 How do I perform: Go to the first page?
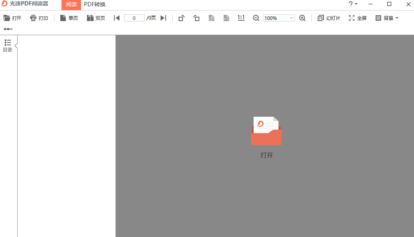pyautogui.click(x=116, y=18)
